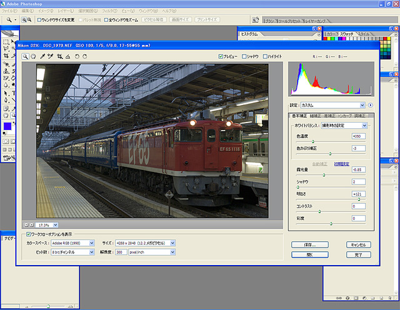Toggle the プレビュー (Preview) checkbox

(221, 56)
